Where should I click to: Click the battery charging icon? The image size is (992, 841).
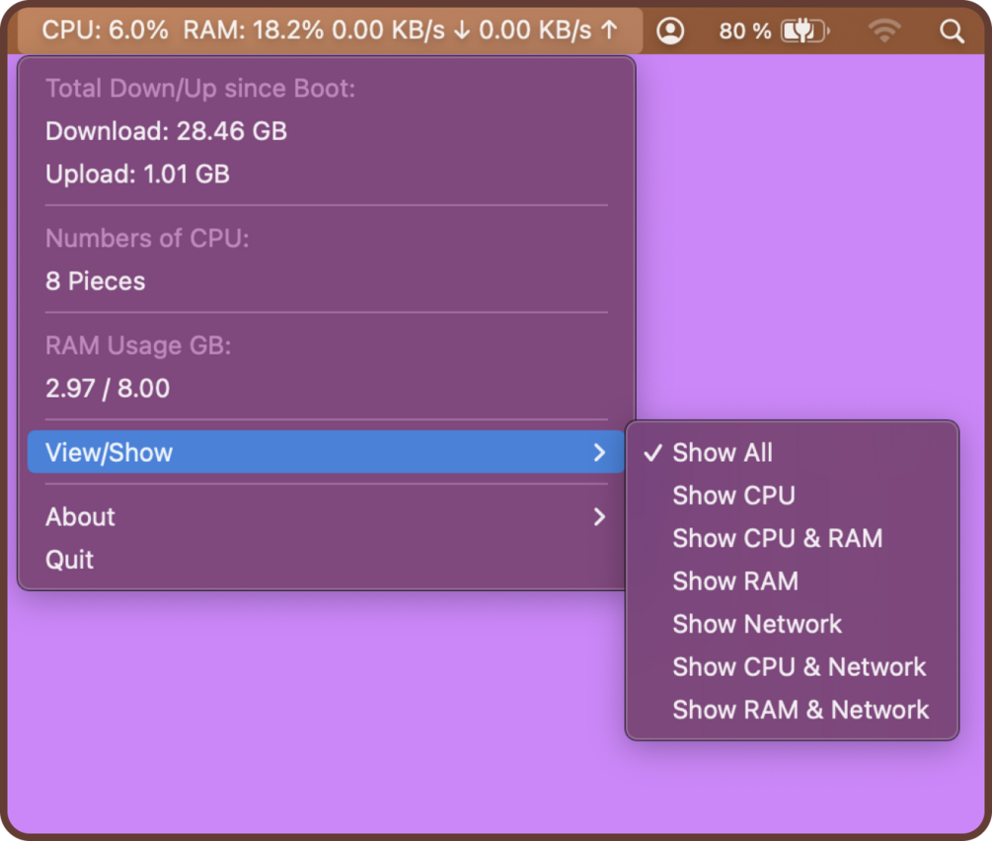tap(804, 32)
